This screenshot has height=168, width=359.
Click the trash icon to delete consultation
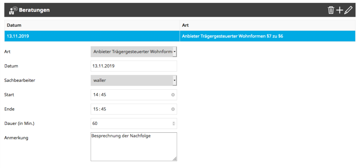point(331,10)
